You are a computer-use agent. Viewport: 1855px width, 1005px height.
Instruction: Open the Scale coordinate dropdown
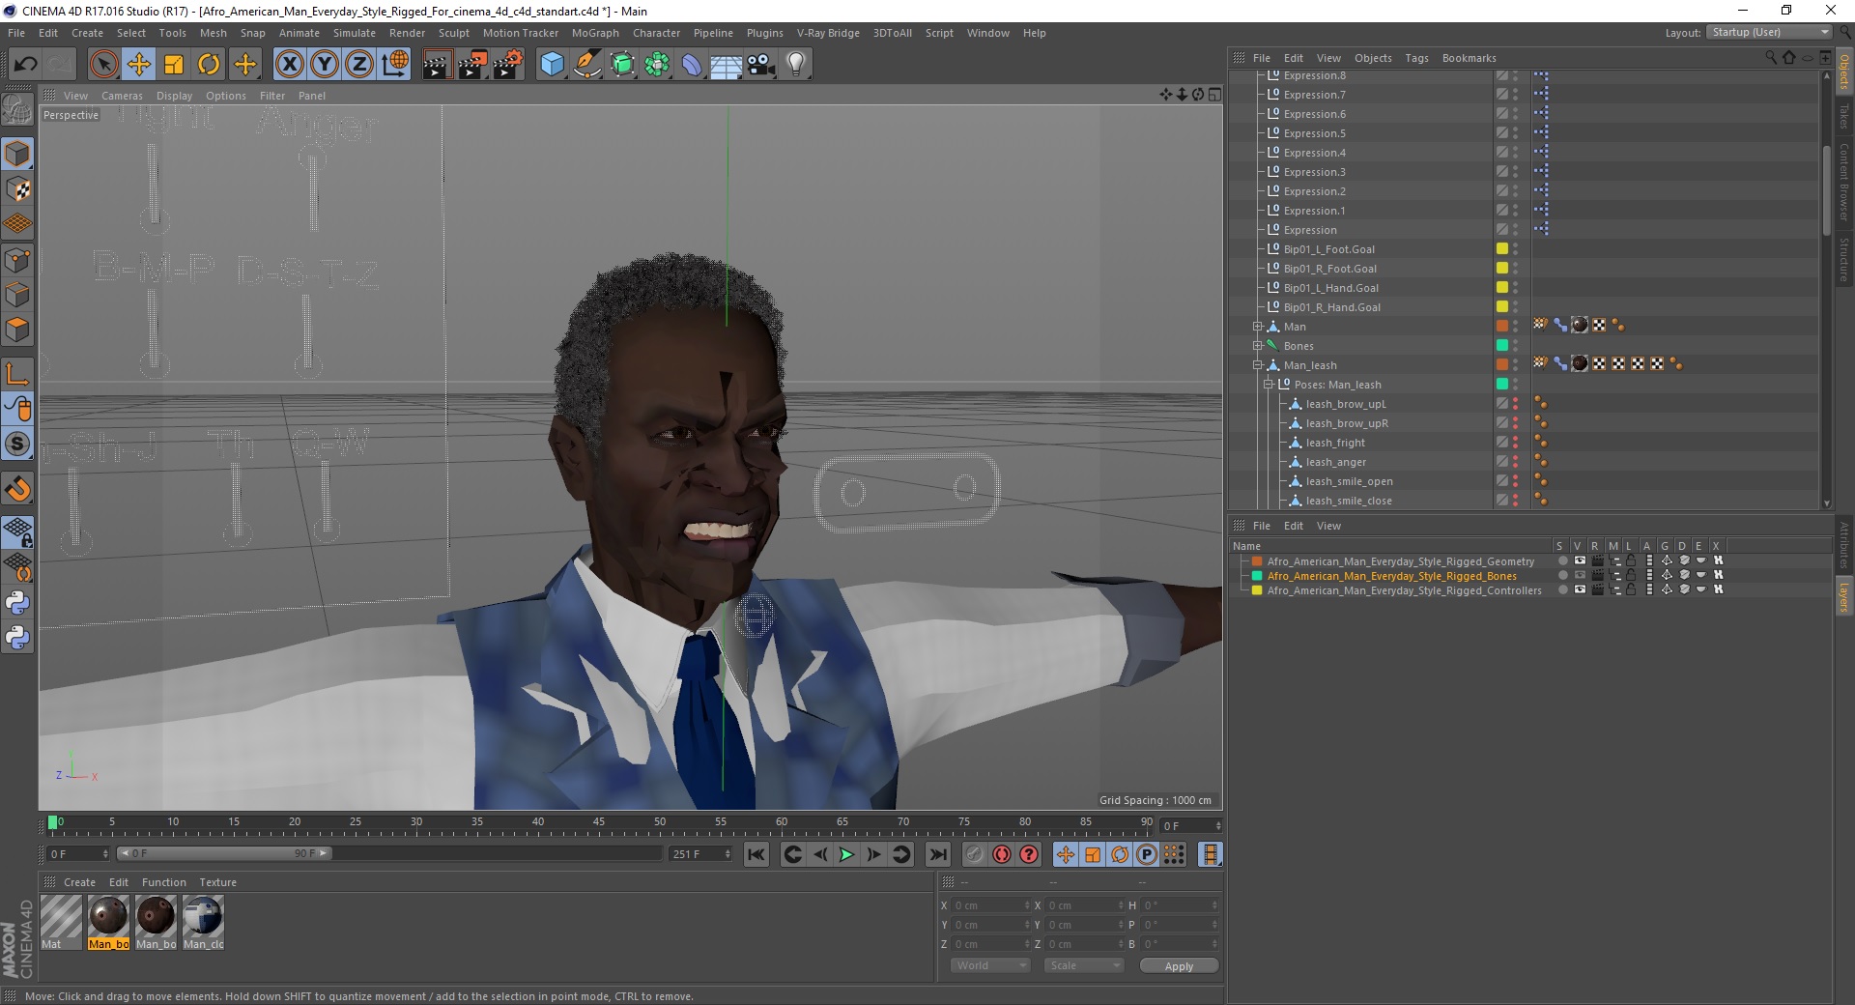(1083, 965)
